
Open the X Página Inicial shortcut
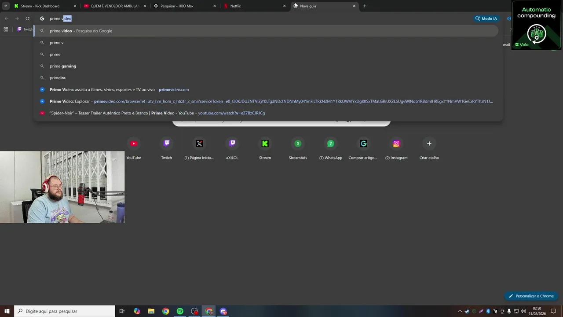[x=199, y=148]
